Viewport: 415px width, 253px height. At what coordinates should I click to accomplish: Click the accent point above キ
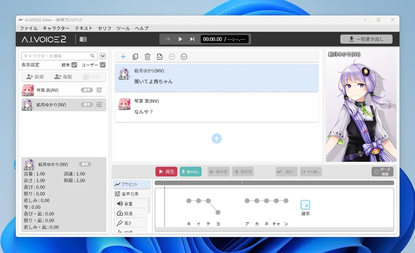[189, 201]
